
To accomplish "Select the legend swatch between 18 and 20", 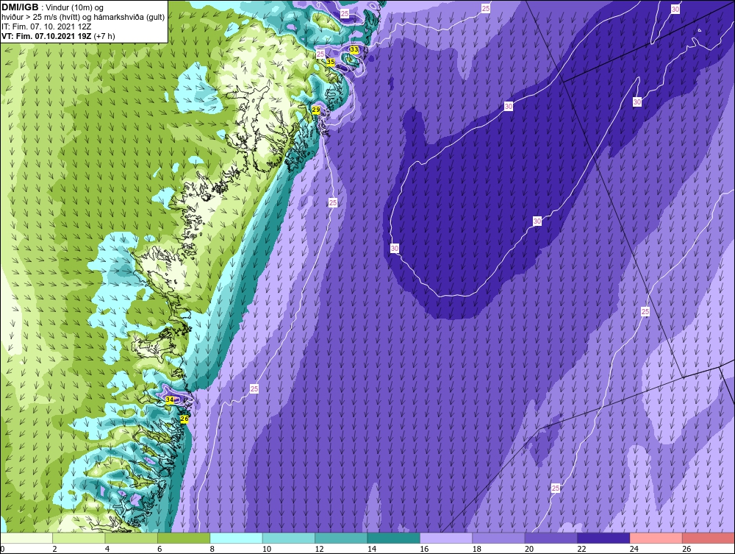I will point(499,538).
